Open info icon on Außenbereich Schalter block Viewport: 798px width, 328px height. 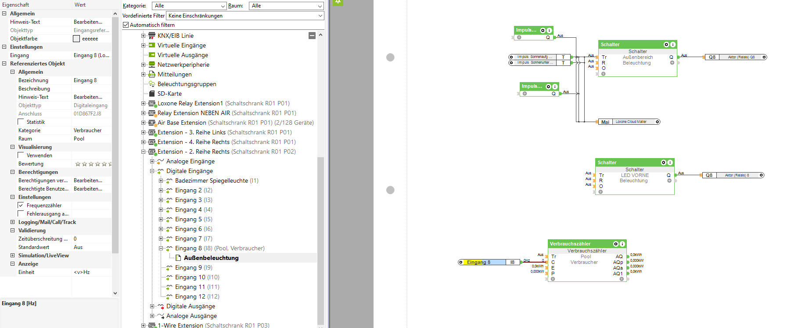point(672,44)
